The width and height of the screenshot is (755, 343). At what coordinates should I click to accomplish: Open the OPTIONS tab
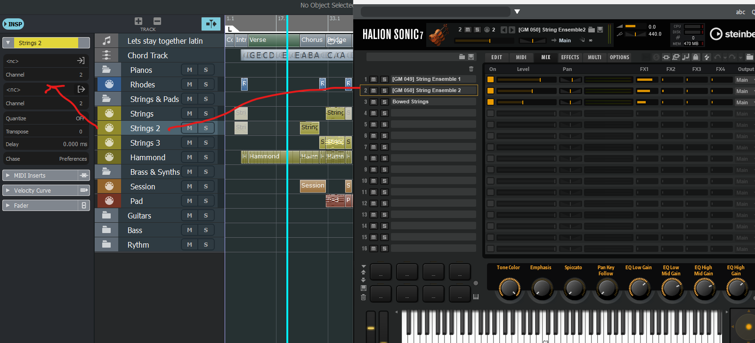(619, 57)
